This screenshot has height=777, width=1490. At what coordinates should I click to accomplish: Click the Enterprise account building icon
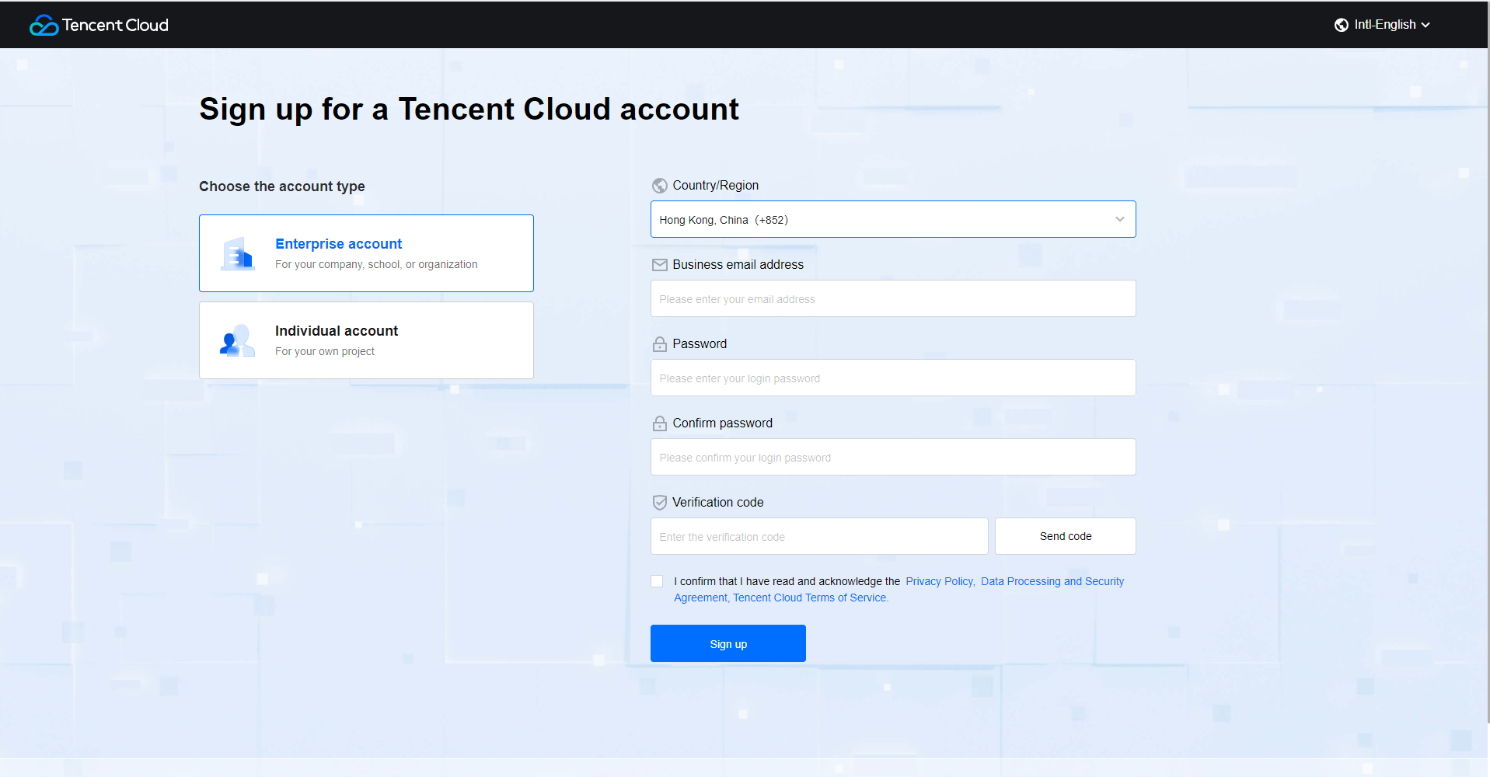pyautogui.click(x=237, y=254)
